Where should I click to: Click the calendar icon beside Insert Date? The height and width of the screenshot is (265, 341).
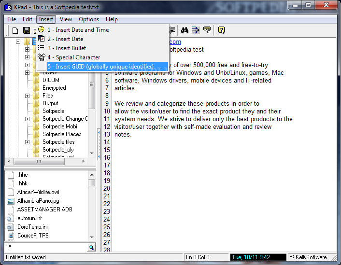pyautogui.click(x=42, y=39)
